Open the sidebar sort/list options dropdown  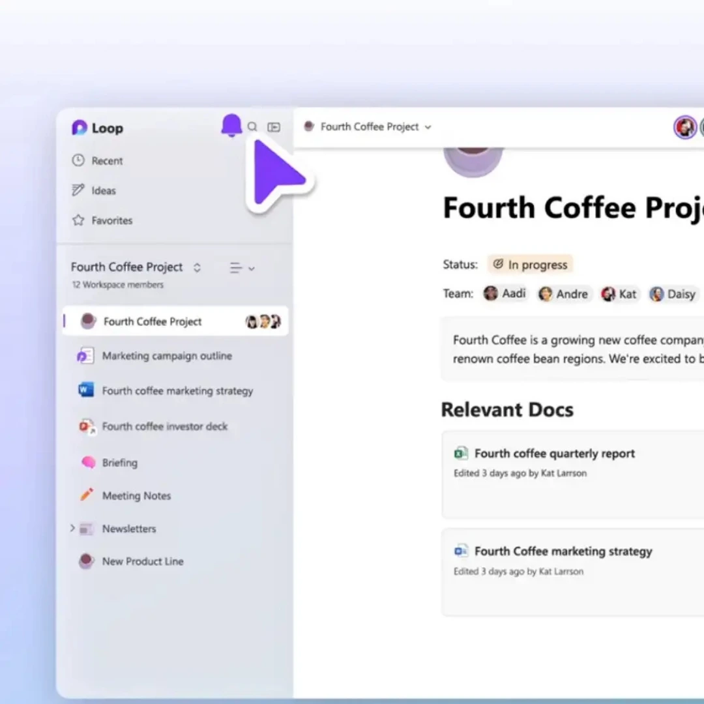(241, 268)
